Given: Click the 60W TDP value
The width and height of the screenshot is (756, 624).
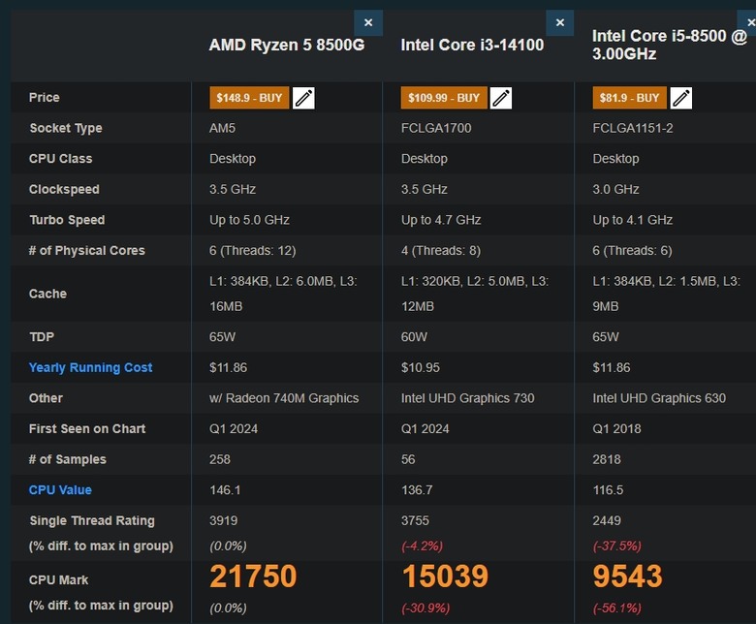Looking at the screenshot, I should click(414, 337).
